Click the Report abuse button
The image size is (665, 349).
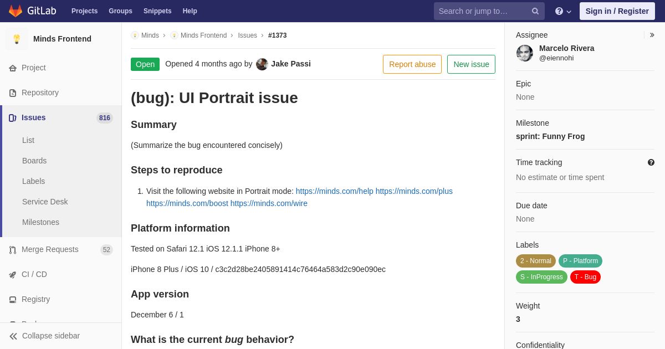[x=412, y=64]
